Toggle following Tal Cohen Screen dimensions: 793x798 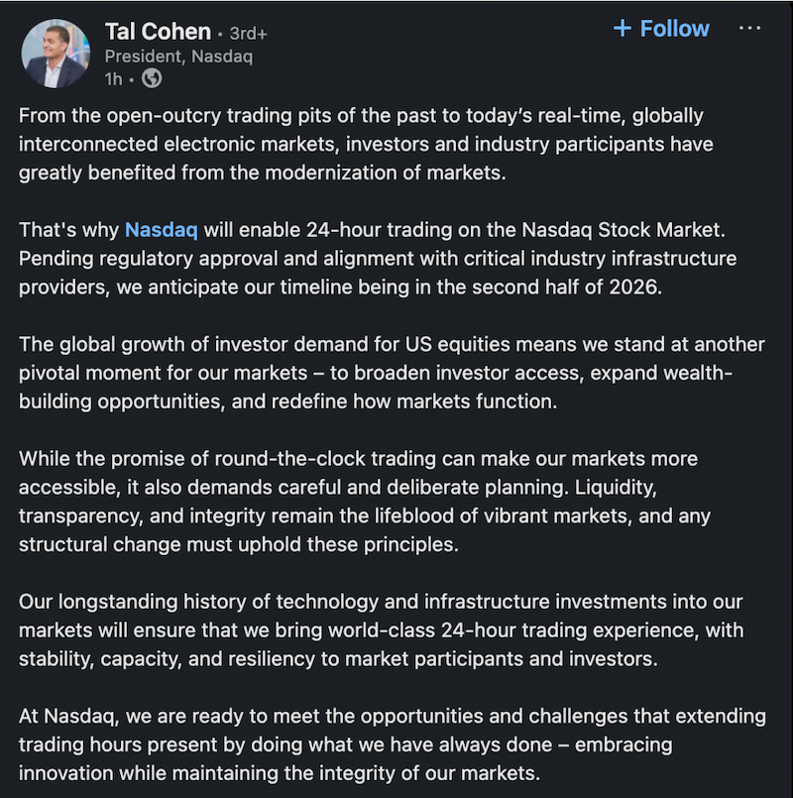click(661, 28)
